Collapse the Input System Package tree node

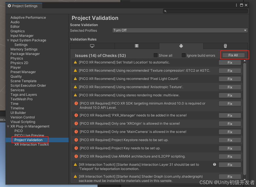(8, 40)
